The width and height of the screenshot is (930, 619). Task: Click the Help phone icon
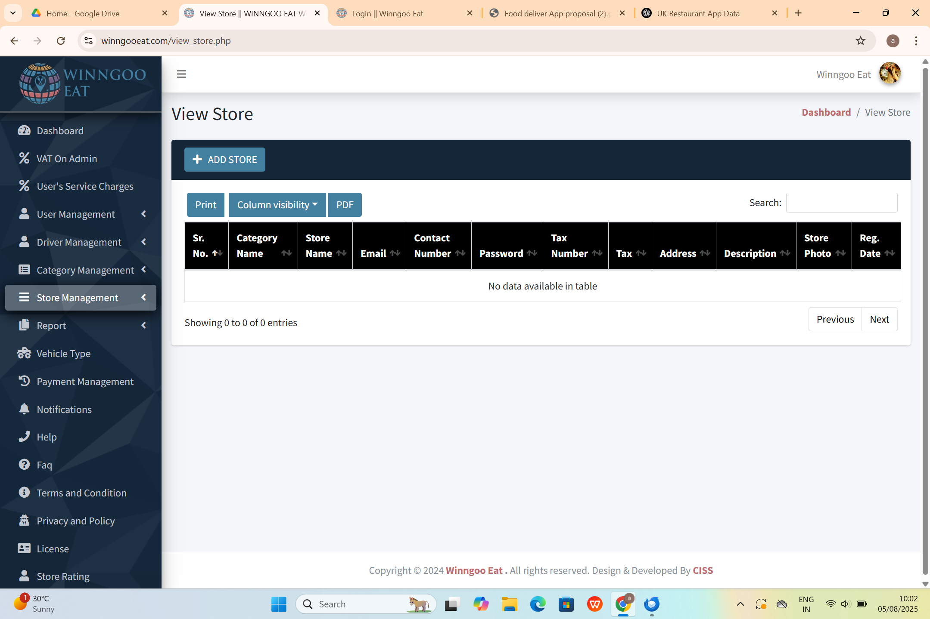24,437
